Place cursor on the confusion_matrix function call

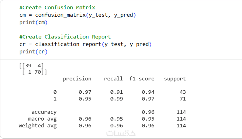[60, 15]
